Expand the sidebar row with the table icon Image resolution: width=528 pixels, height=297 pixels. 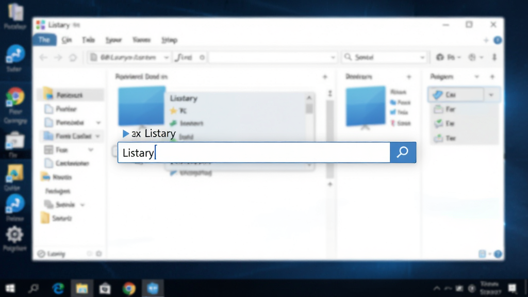pyautogui.click(x=91, y=150)
